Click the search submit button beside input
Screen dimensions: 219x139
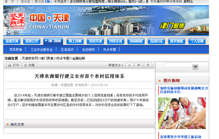(x=195, y=67)
